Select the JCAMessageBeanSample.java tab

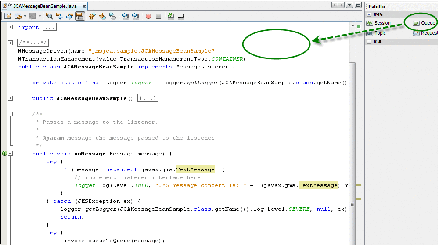coord(45,6)
